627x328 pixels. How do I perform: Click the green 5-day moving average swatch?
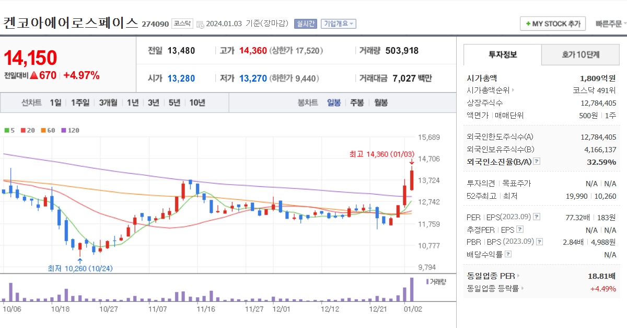tap(6, 130)
